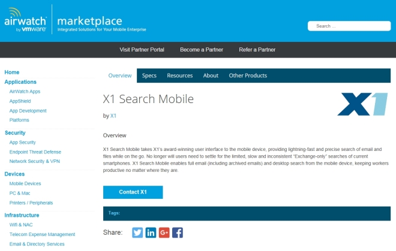Open Visit Partner Portal menu link

[x=142, y=50]
